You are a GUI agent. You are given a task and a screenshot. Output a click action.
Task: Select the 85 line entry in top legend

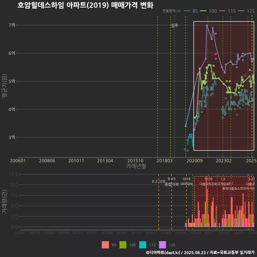[x=191, y=11]
